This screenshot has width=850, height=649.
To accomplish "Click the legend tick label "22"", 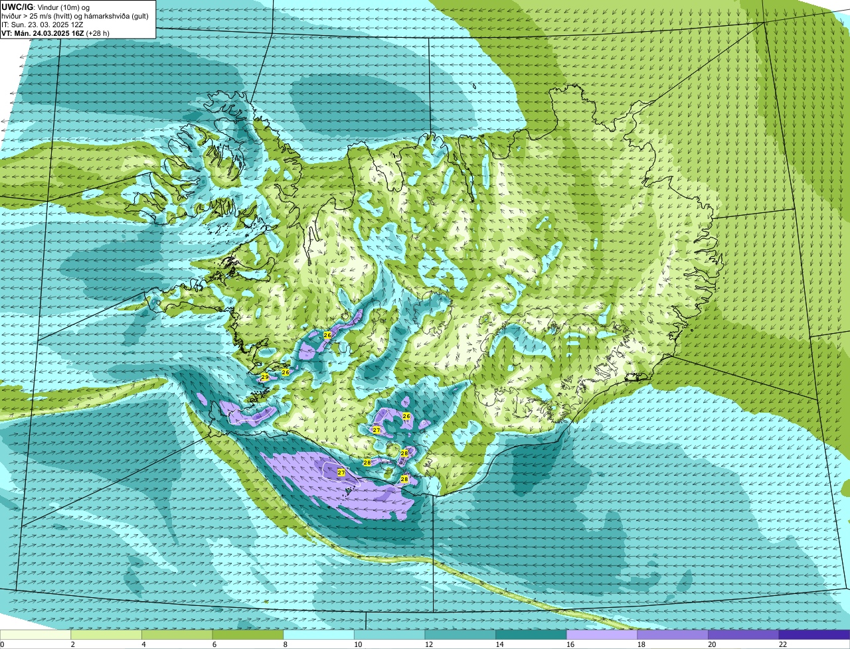I will 782,644.
